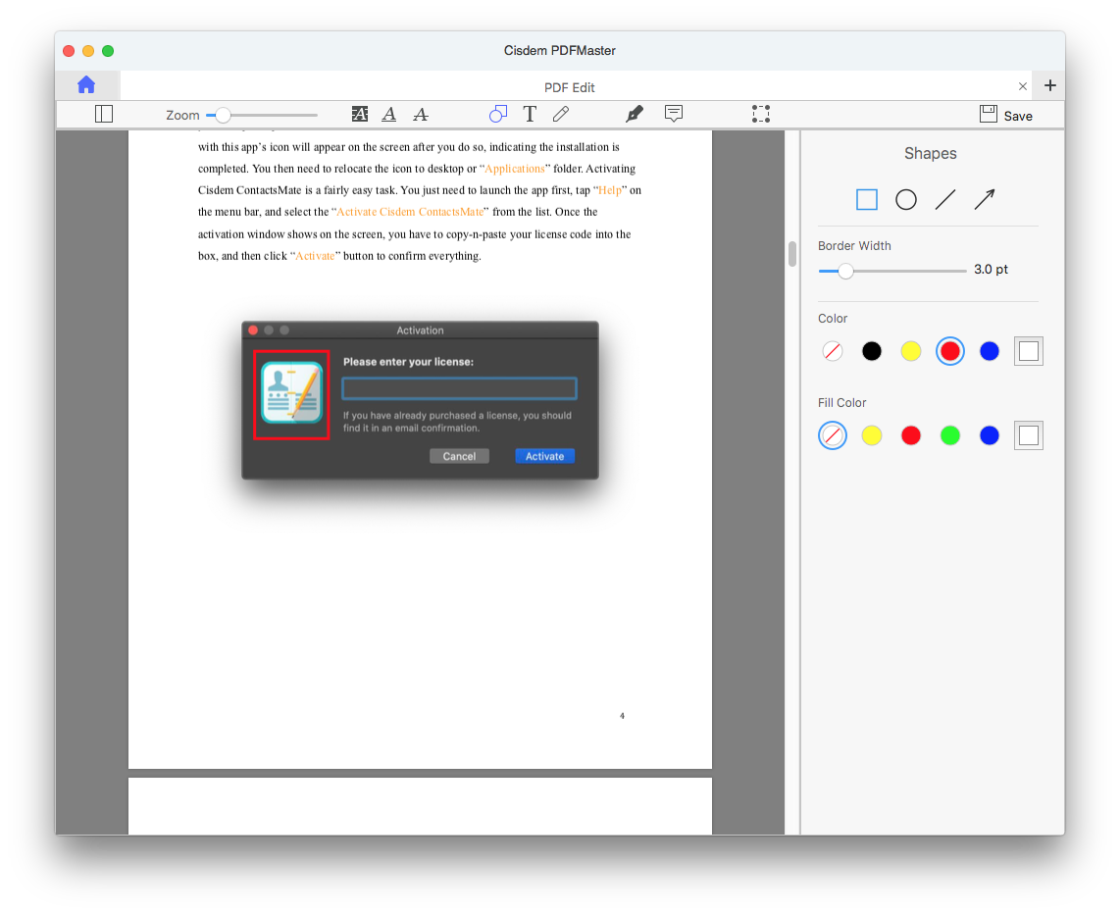Image resolution: width=1120 pixels, height=914 pixels.
Task: Choose the Line shape
Action: [x=945, y=200]
